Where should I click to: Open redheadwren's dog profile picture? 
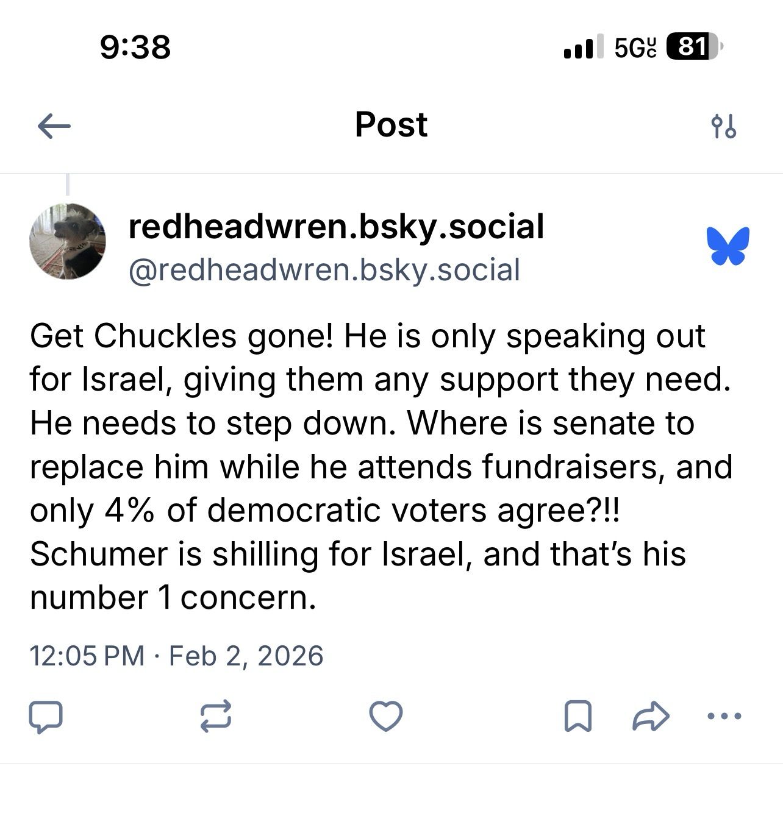coord(68,241)
